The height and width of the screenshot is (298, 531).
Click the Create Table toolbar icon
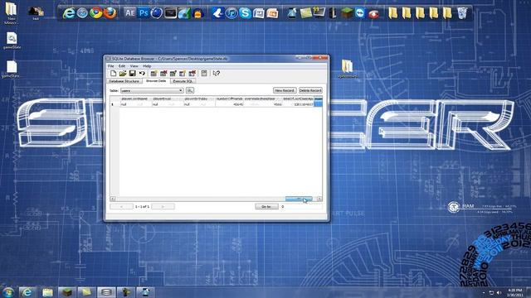click(153, 74)
